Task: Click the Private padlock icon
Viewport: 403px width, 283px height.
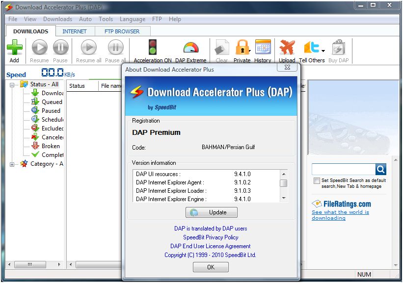Action: 242,47
